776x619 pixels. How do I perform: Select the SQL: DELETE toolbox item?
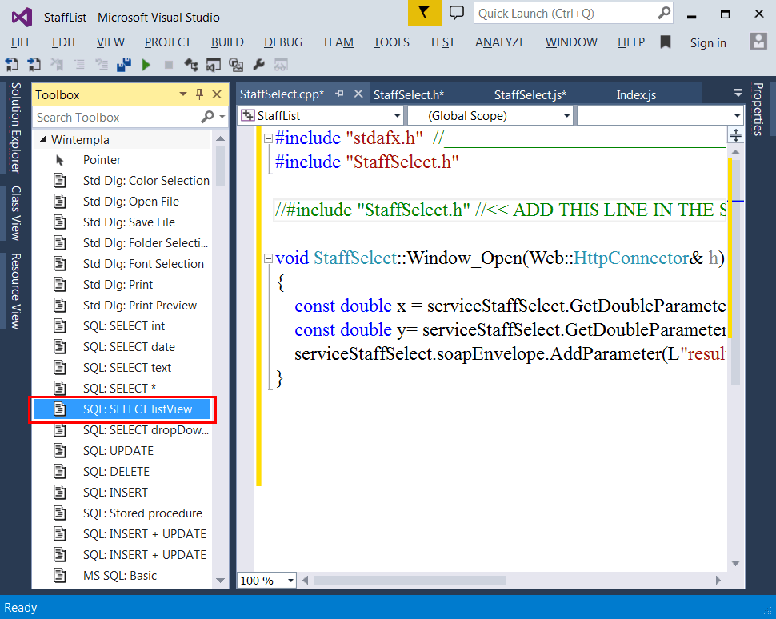tap(122, 472)
